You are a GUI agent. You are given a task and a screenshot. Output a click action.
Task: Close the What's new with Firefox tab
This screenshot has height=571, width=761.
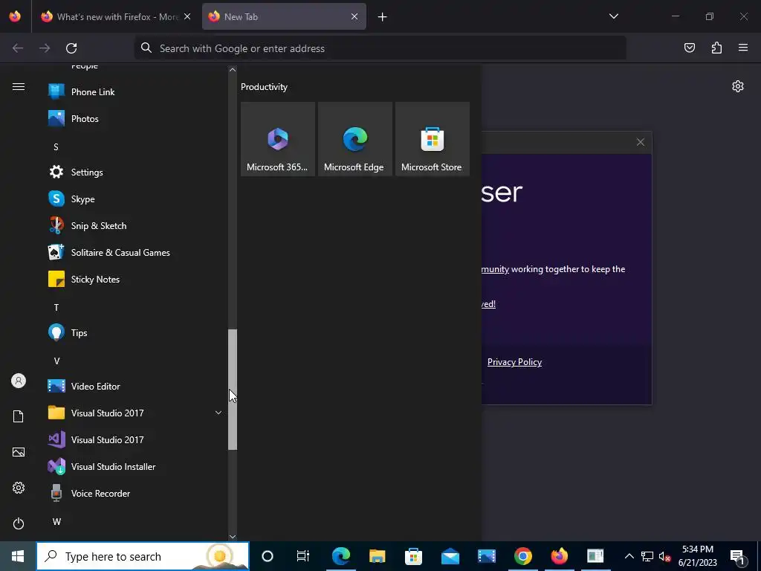[x=187, y=16]
